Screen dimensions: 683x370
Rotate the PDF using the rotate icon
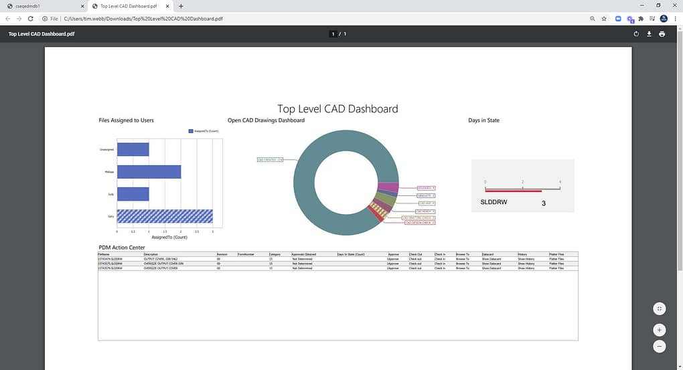click(x=636, y=34)
